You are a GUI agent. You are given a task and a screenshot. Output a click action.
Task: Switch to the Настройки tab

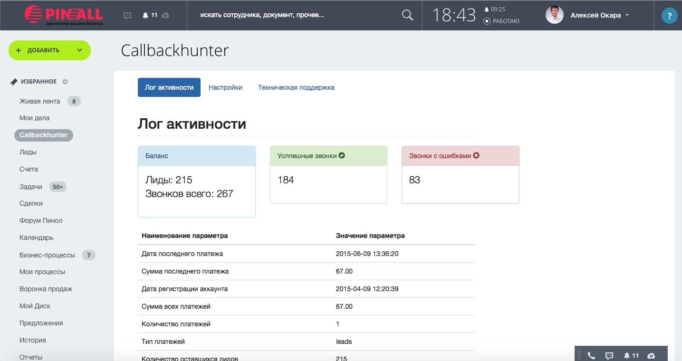click(x=225, y=87)
